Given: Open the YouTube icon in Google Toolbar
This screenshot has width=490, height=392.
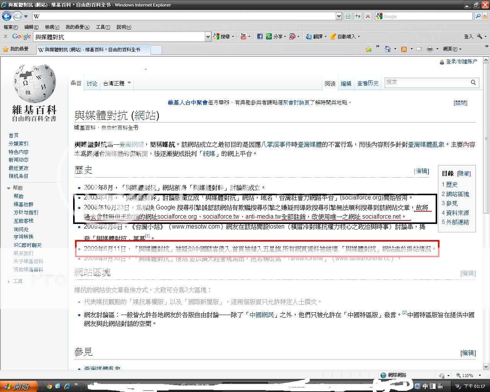Looking at the screenshot, I should click(243, 36).
